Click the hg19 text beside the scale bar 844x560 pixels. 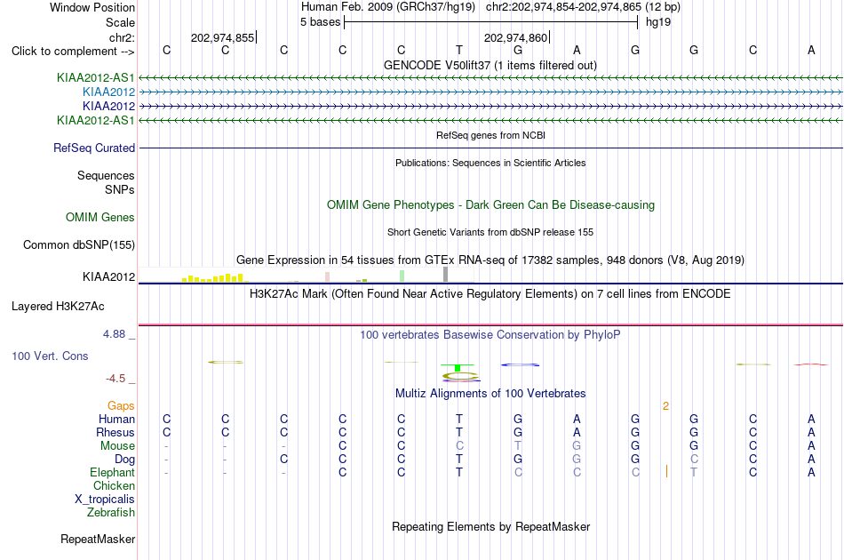pyautogui.click(x=657, y=22)
